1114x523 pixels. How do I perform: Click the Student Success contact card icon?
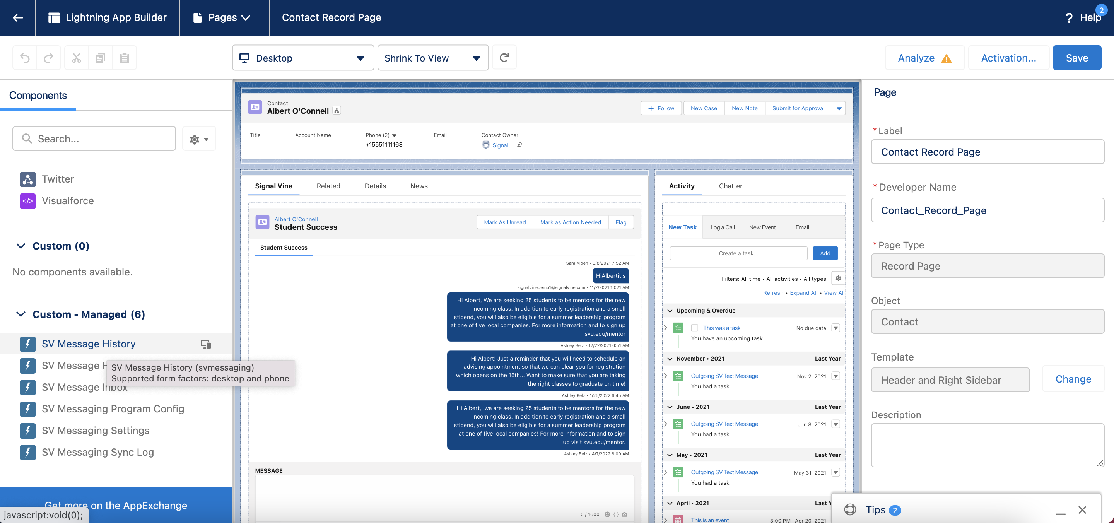point(263,223)
